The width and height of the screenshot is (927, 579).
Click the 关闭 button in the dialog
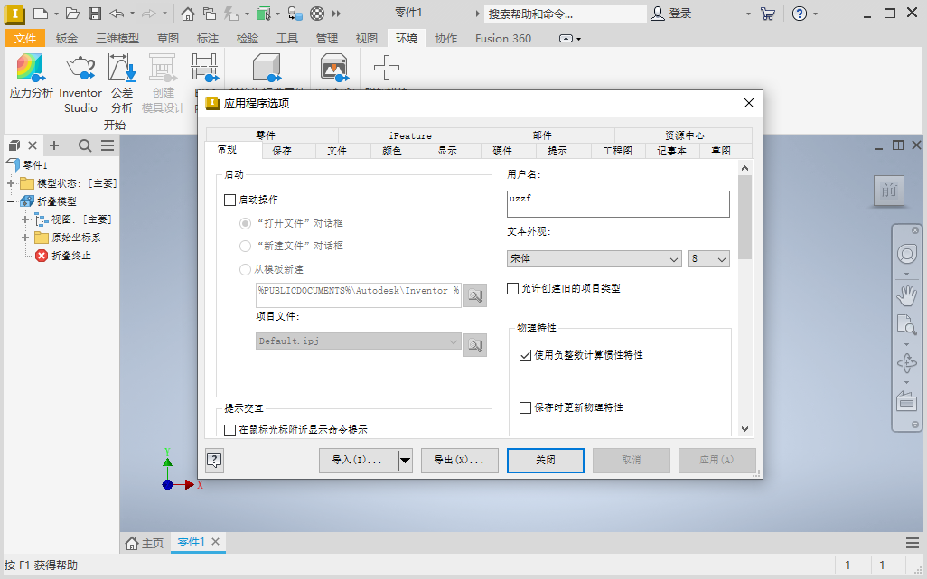click(x=545, y=460)
